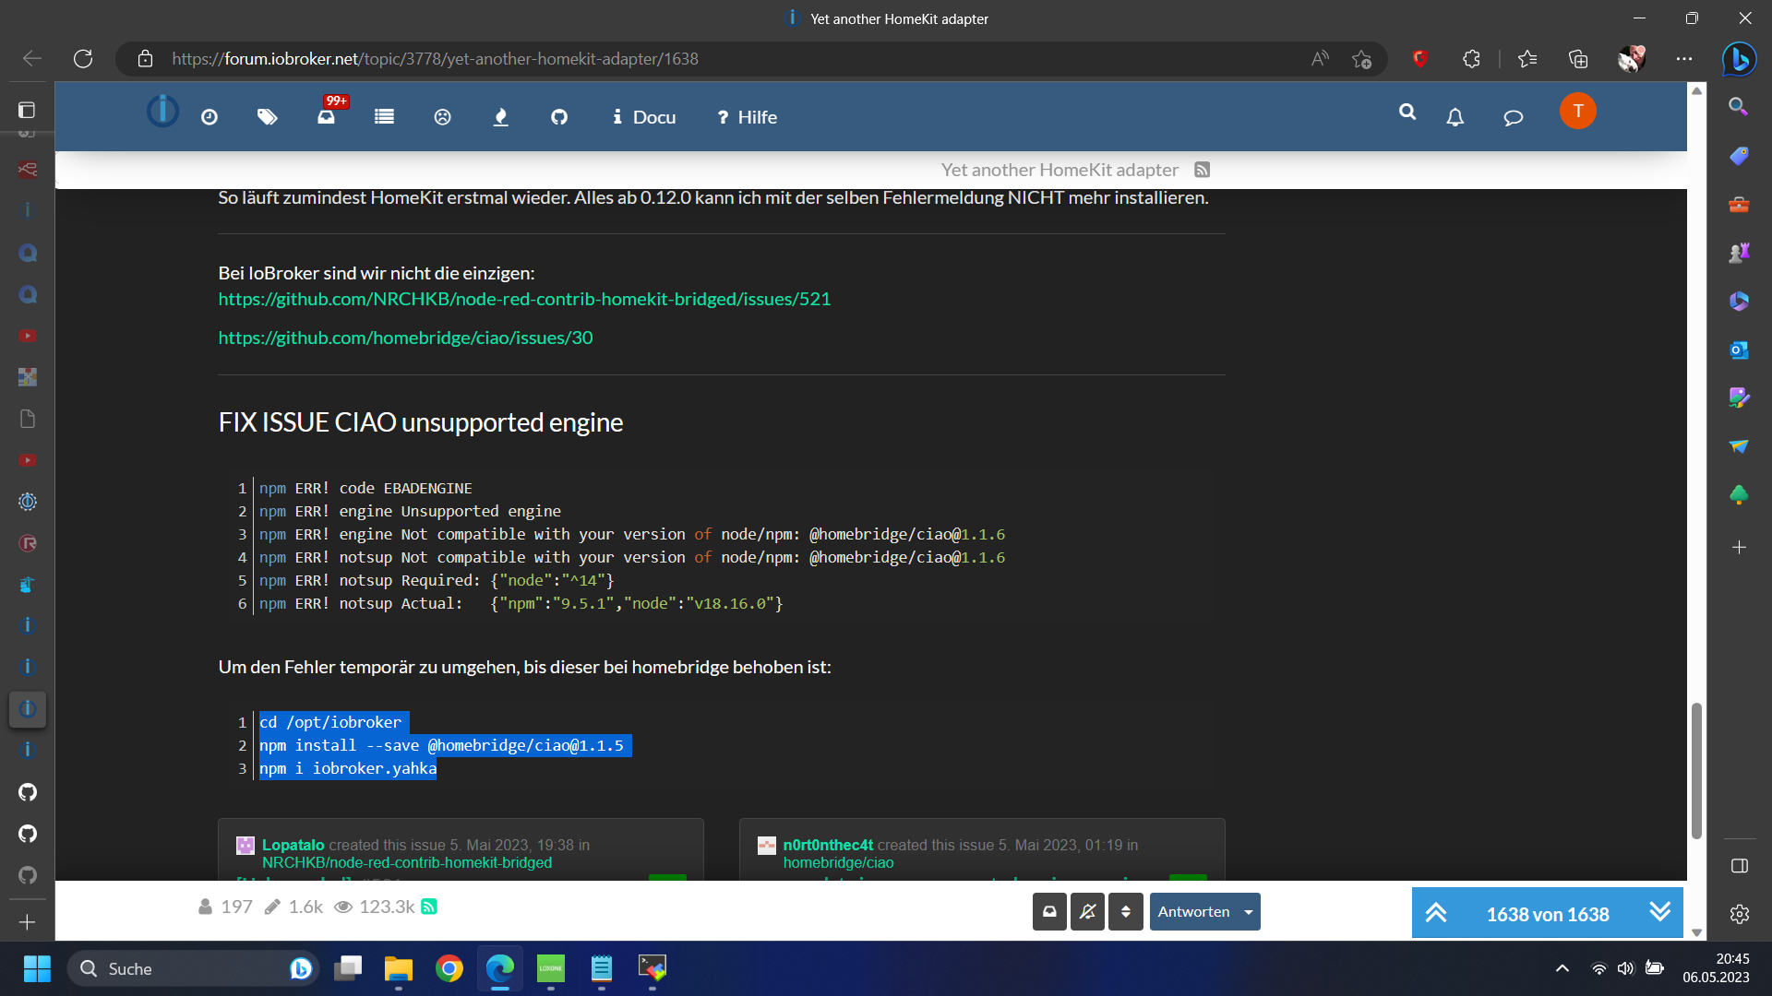Open Edge sidebar Tools briefcase icon
Screen dimensions: 1772x996
1739,205
